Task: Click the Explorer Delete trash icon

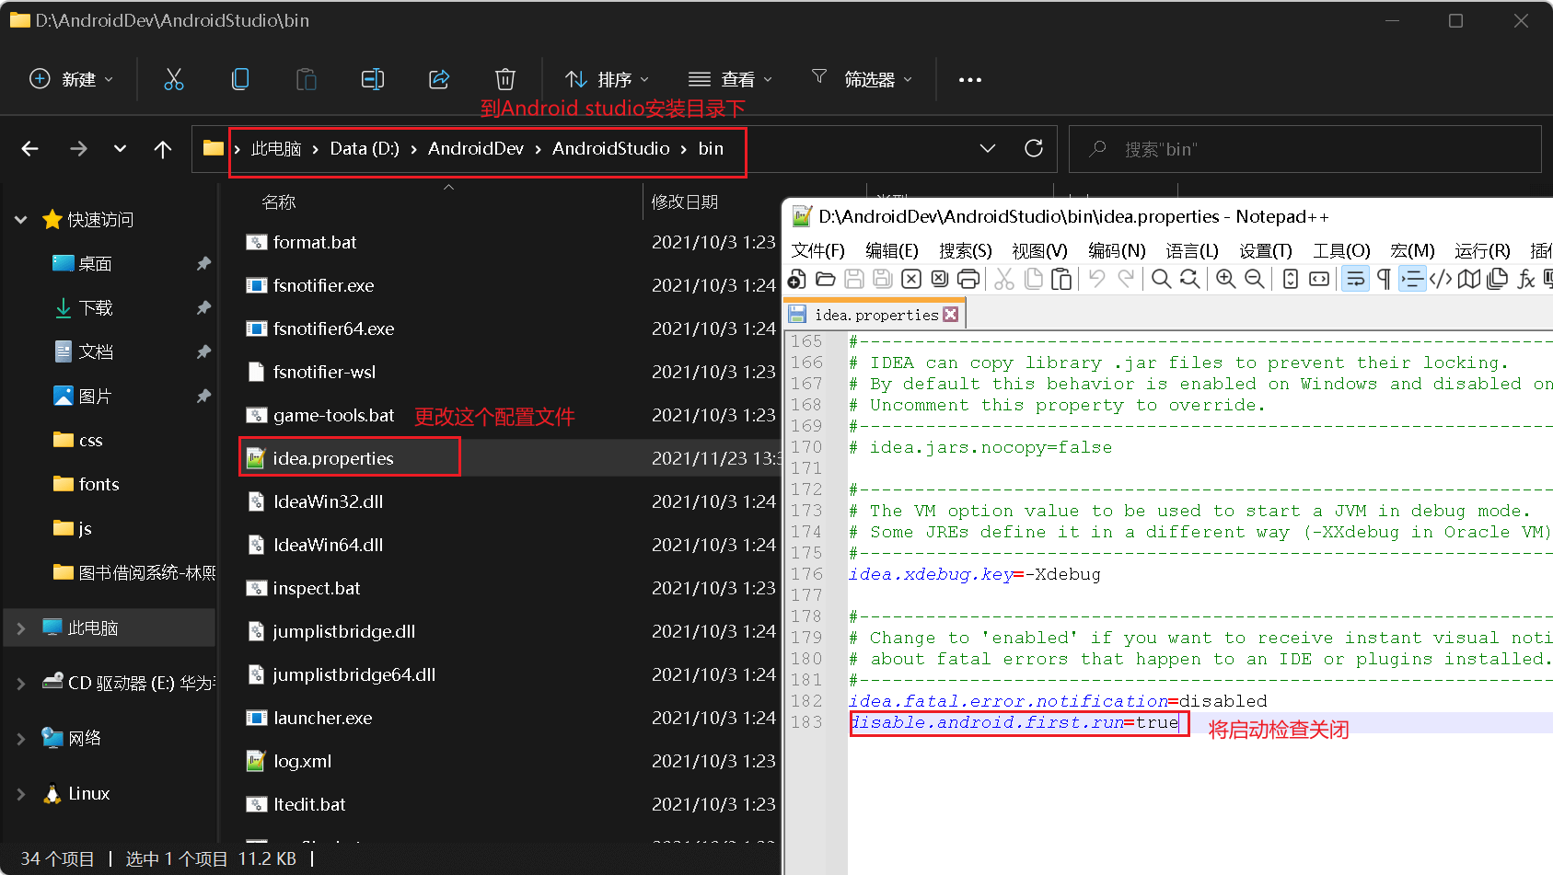Action: pyautogui.click(x=505, y=79)
